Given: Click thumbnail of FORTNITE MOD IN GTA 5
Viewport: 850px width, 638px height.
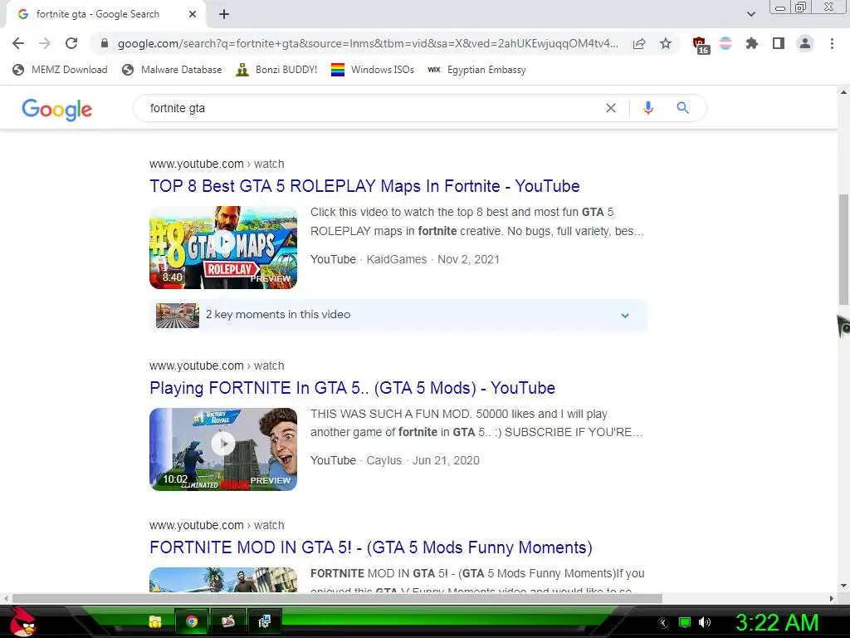Looking at the screenshot, I should coord(223,580).
